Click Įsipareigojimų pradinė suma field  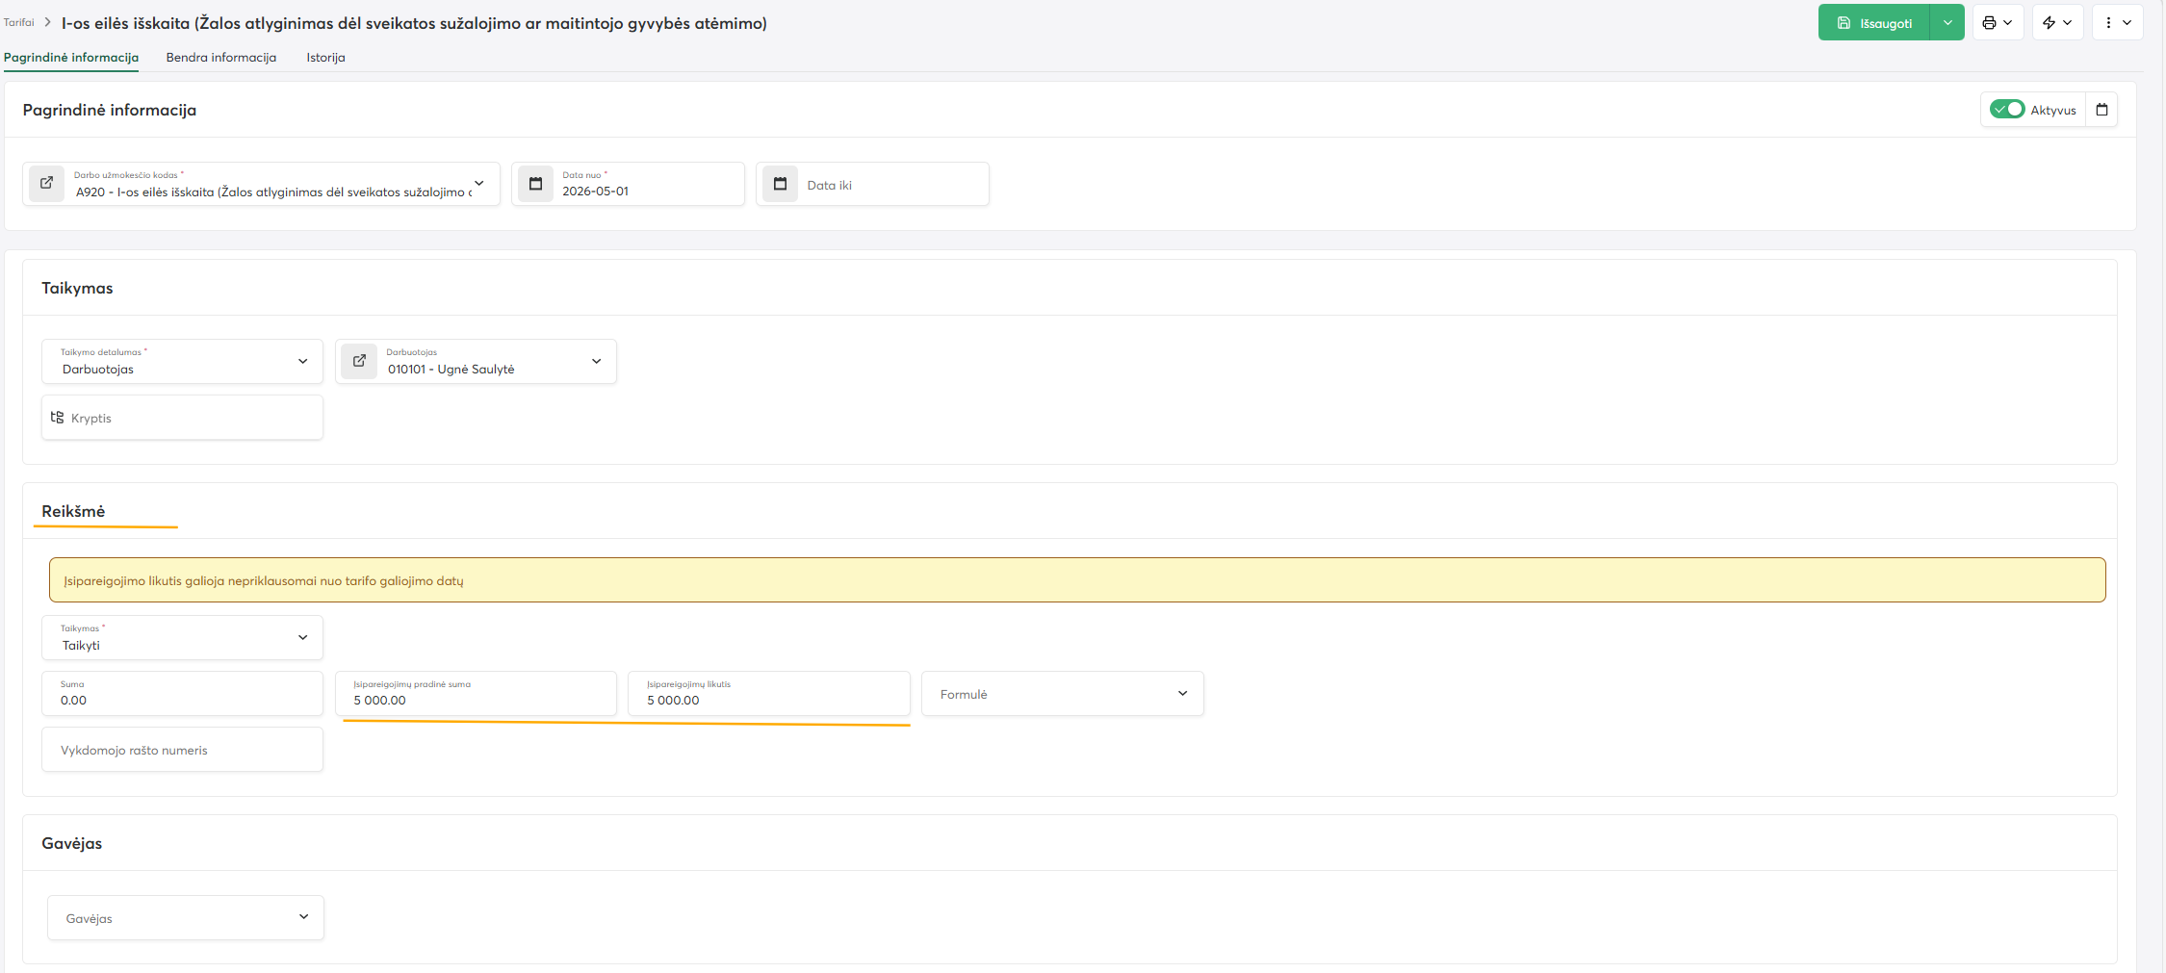coord(476,693)
